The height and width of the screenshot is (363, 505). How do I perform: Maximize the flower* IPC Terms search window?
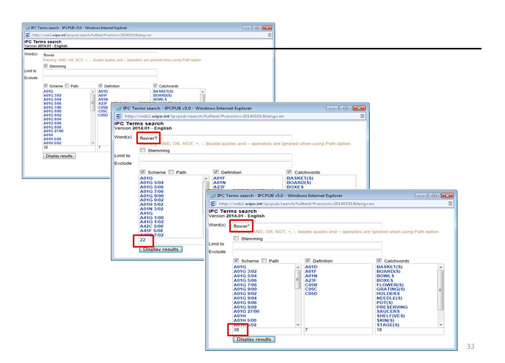434,195
